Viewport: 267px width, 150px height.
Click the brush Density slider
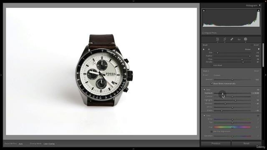pos(232,62)
